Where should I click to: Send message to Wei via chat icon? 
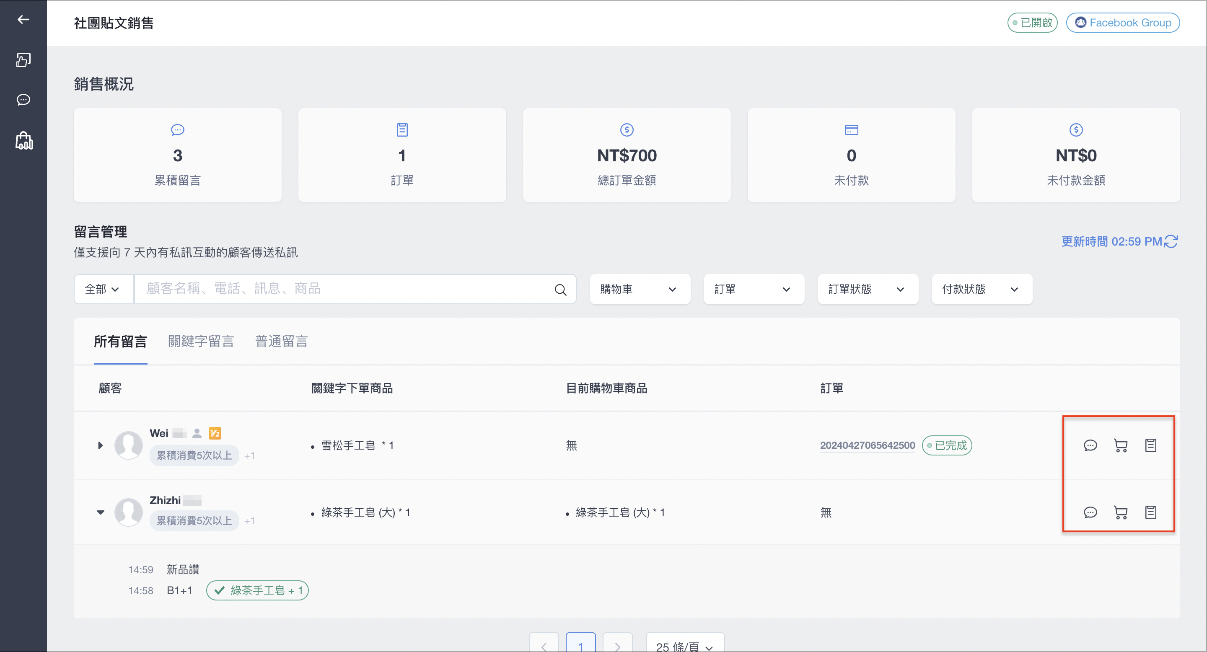1090,445
